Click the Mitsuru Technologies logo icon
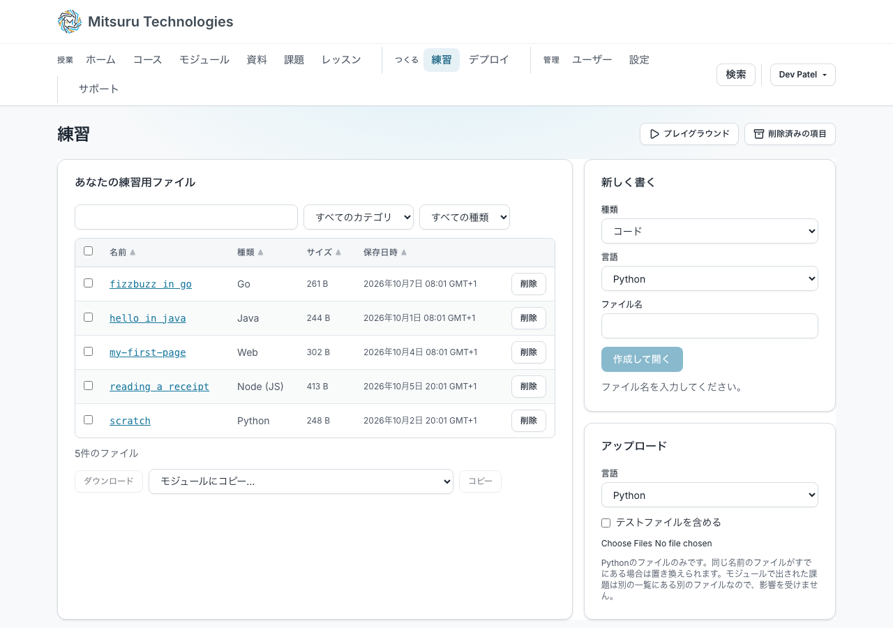This screenshot has width=893, height=628. [70, 22]
